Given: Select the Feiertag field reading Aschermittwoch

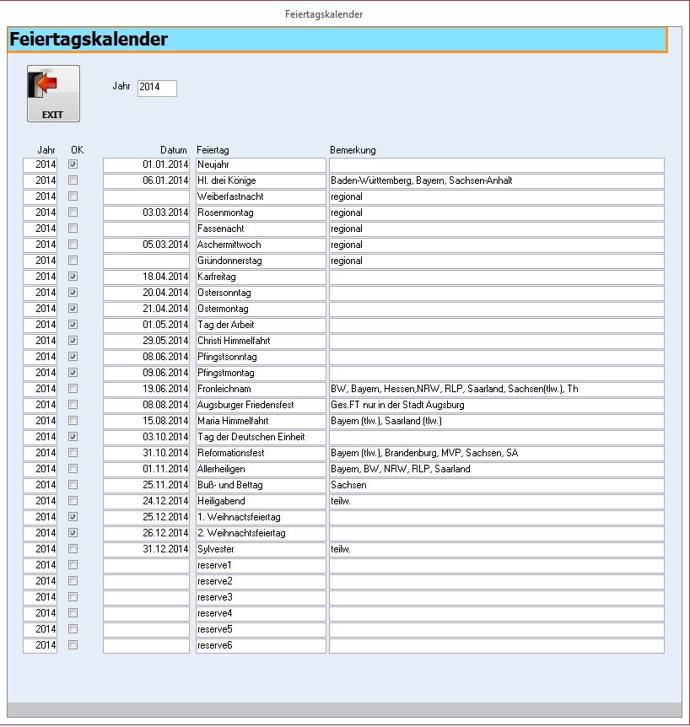Looking at the screenshot, I should (261, 245).
